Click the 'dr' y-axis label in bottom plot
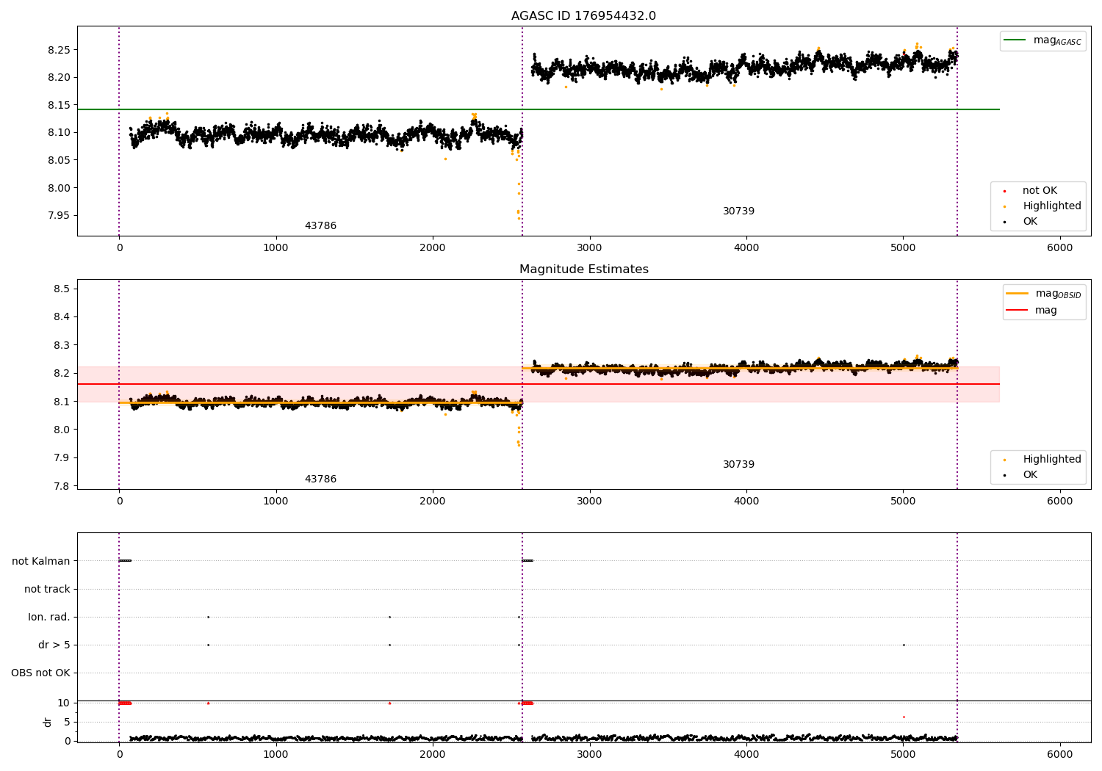Image resolution: width=1102 pixels, height=771 pixels. tap(48, 722)
